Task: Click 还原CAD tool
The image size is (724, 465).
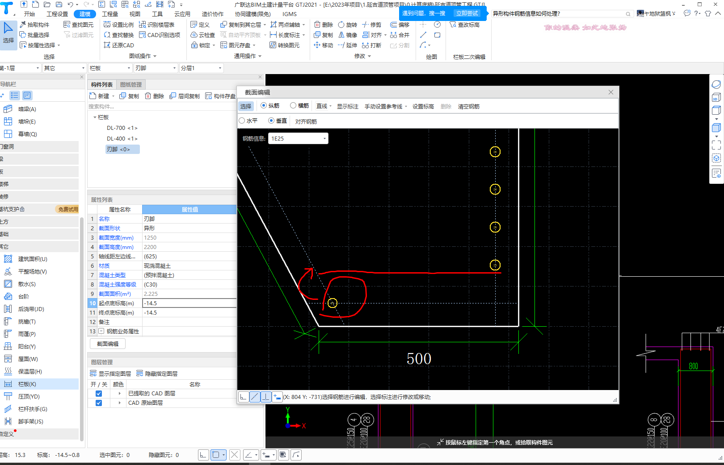Action: tap(119, 45)
